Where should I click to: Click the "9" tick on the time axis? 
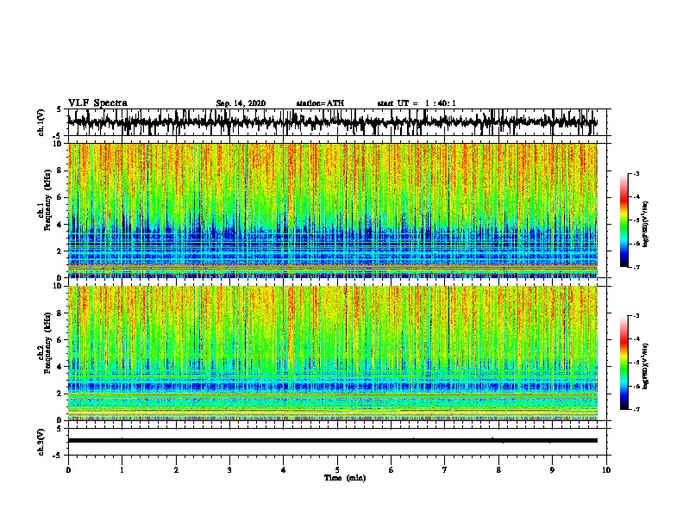552,470
